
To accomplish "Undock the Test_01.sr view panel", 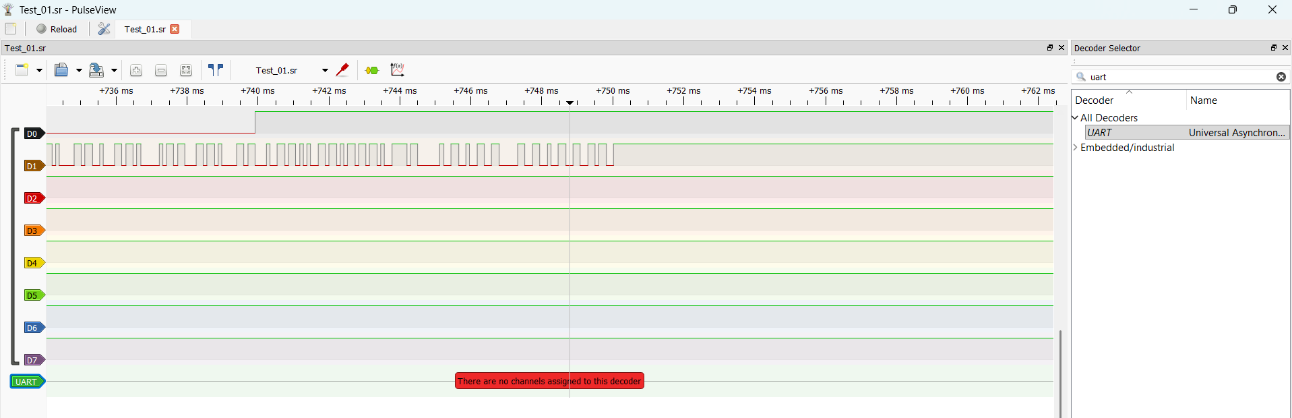I will (x=1050, y=48).
